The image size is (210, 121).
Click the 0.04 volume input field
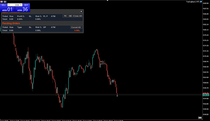coord(15,5)
